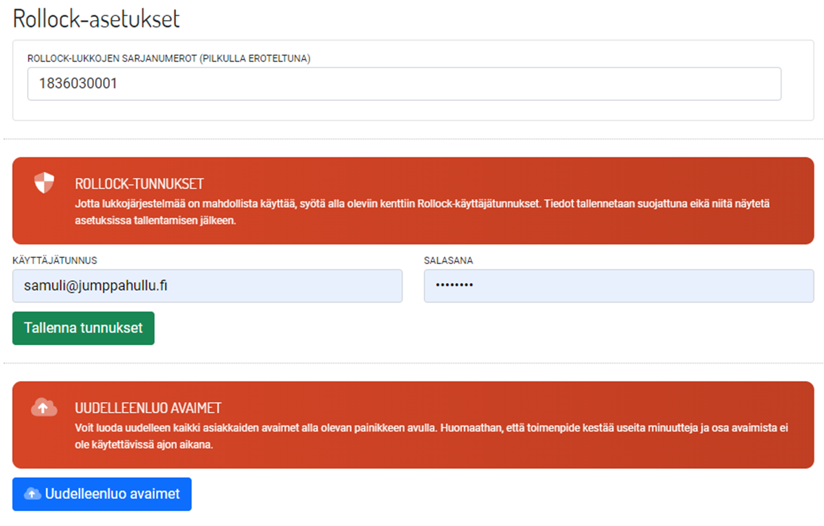Click the cloud icon inside the blue button
The height and width of the screenshot is (526, 824).
(32, 494)
